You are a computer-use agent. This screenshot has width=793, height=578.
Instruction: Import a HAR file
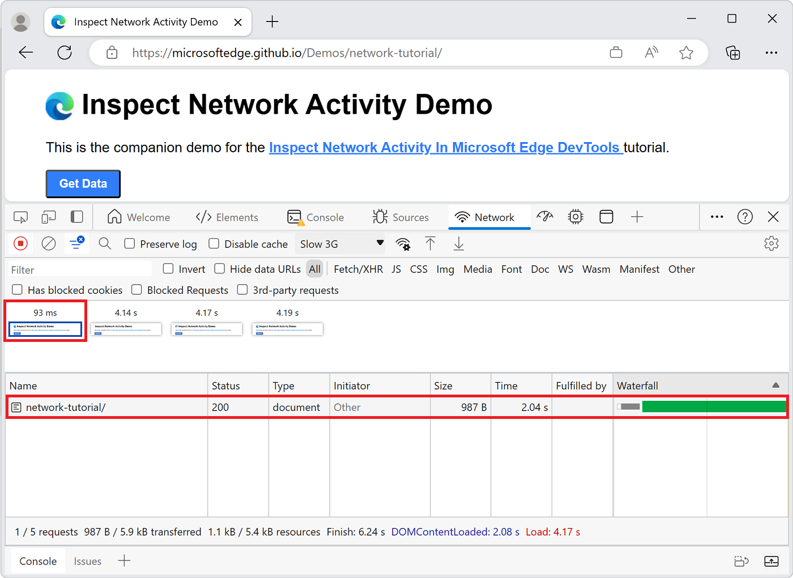[430, 243]
